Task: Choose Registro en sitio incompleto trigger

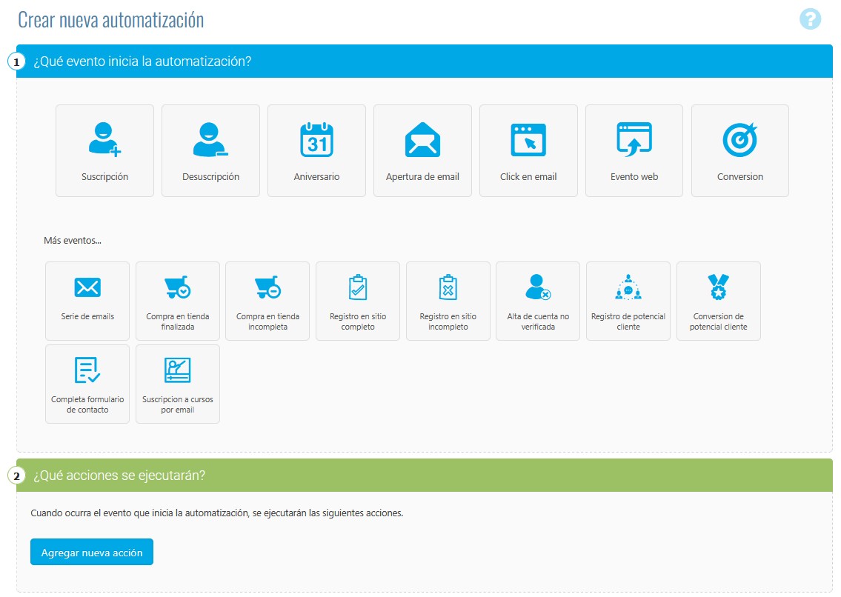Action: 448,300
